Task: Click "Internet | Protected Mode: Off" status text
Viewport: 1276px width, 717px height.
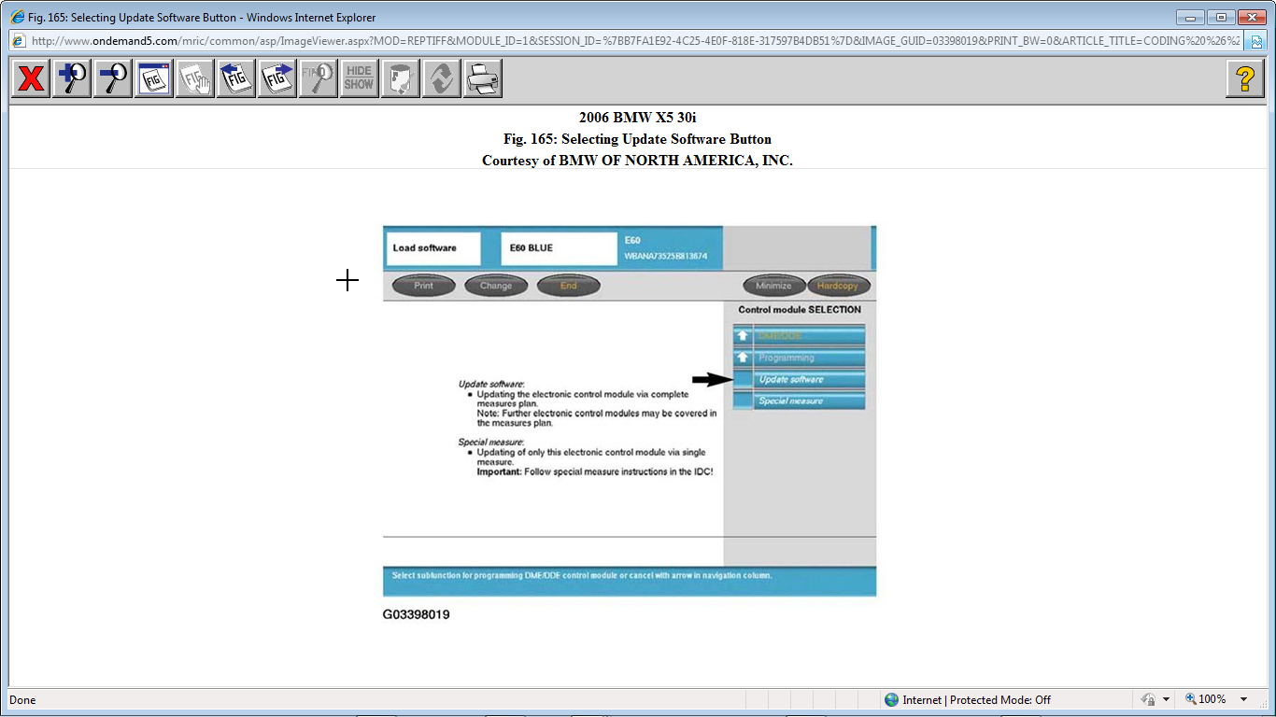Action: [x=977, y=699]
